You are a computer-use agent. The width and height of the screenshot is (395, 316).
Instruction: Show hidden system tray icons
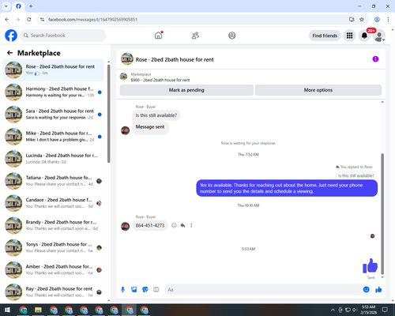pos(333,310)
